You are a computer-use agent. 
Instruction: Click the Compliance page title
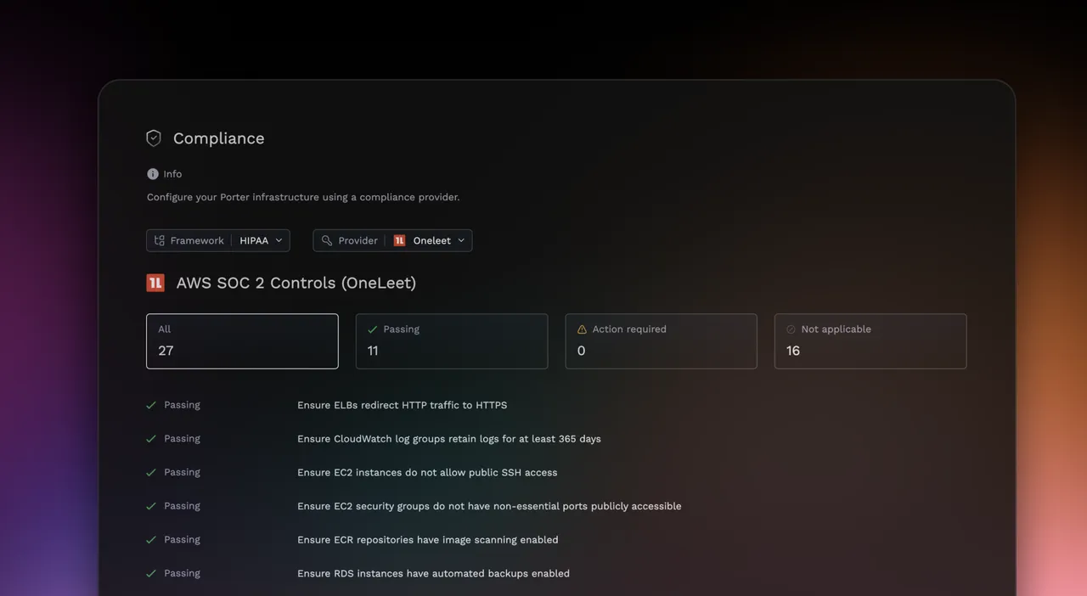click(219, 138)
